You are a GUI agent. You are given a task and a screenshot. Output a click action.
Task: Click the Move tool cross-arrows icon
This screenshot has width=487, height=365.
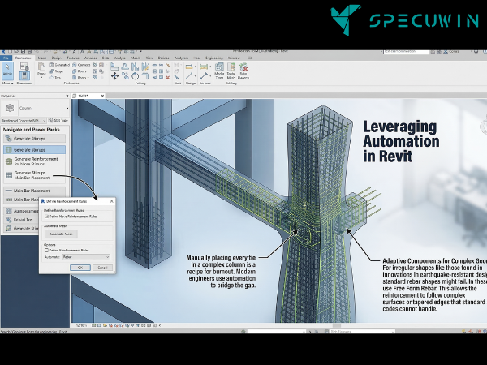(114, 76)
